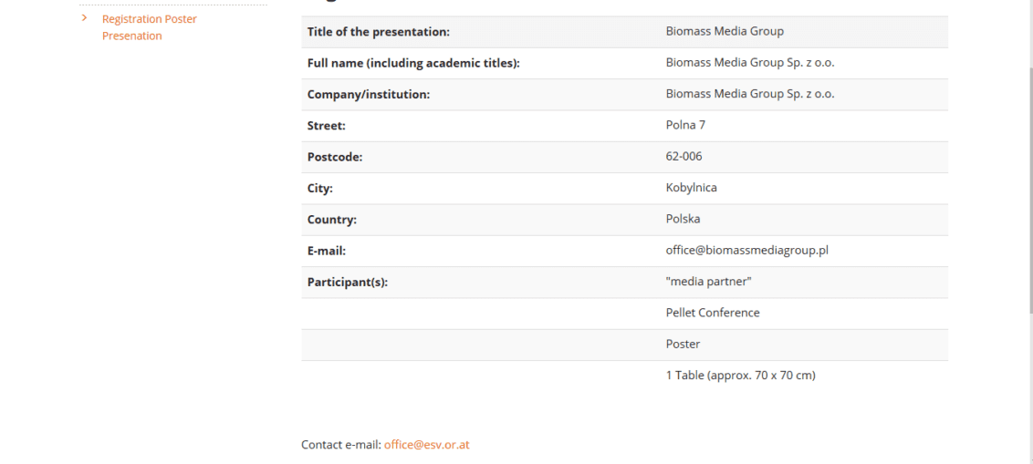The width and height of the screenshot is (1033, 464).
Task: Select the '62-006' postcode value
Action: 683,156
